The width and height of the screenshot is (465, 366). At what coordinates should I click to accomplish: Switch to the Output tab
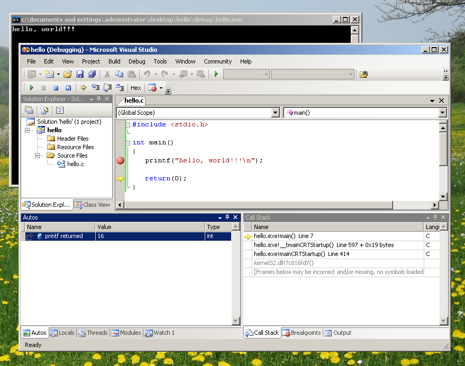[x=338, y=333]
